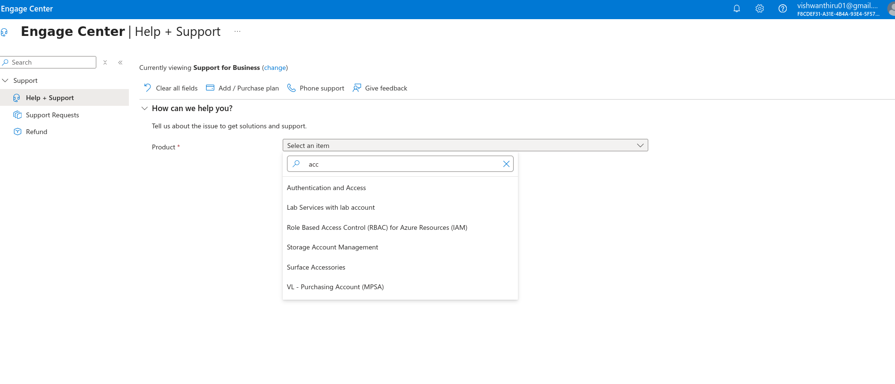Collapse the sidebar with double chevron
The image size is (895, 384).
pyautogui.click(x=120, y=63)
